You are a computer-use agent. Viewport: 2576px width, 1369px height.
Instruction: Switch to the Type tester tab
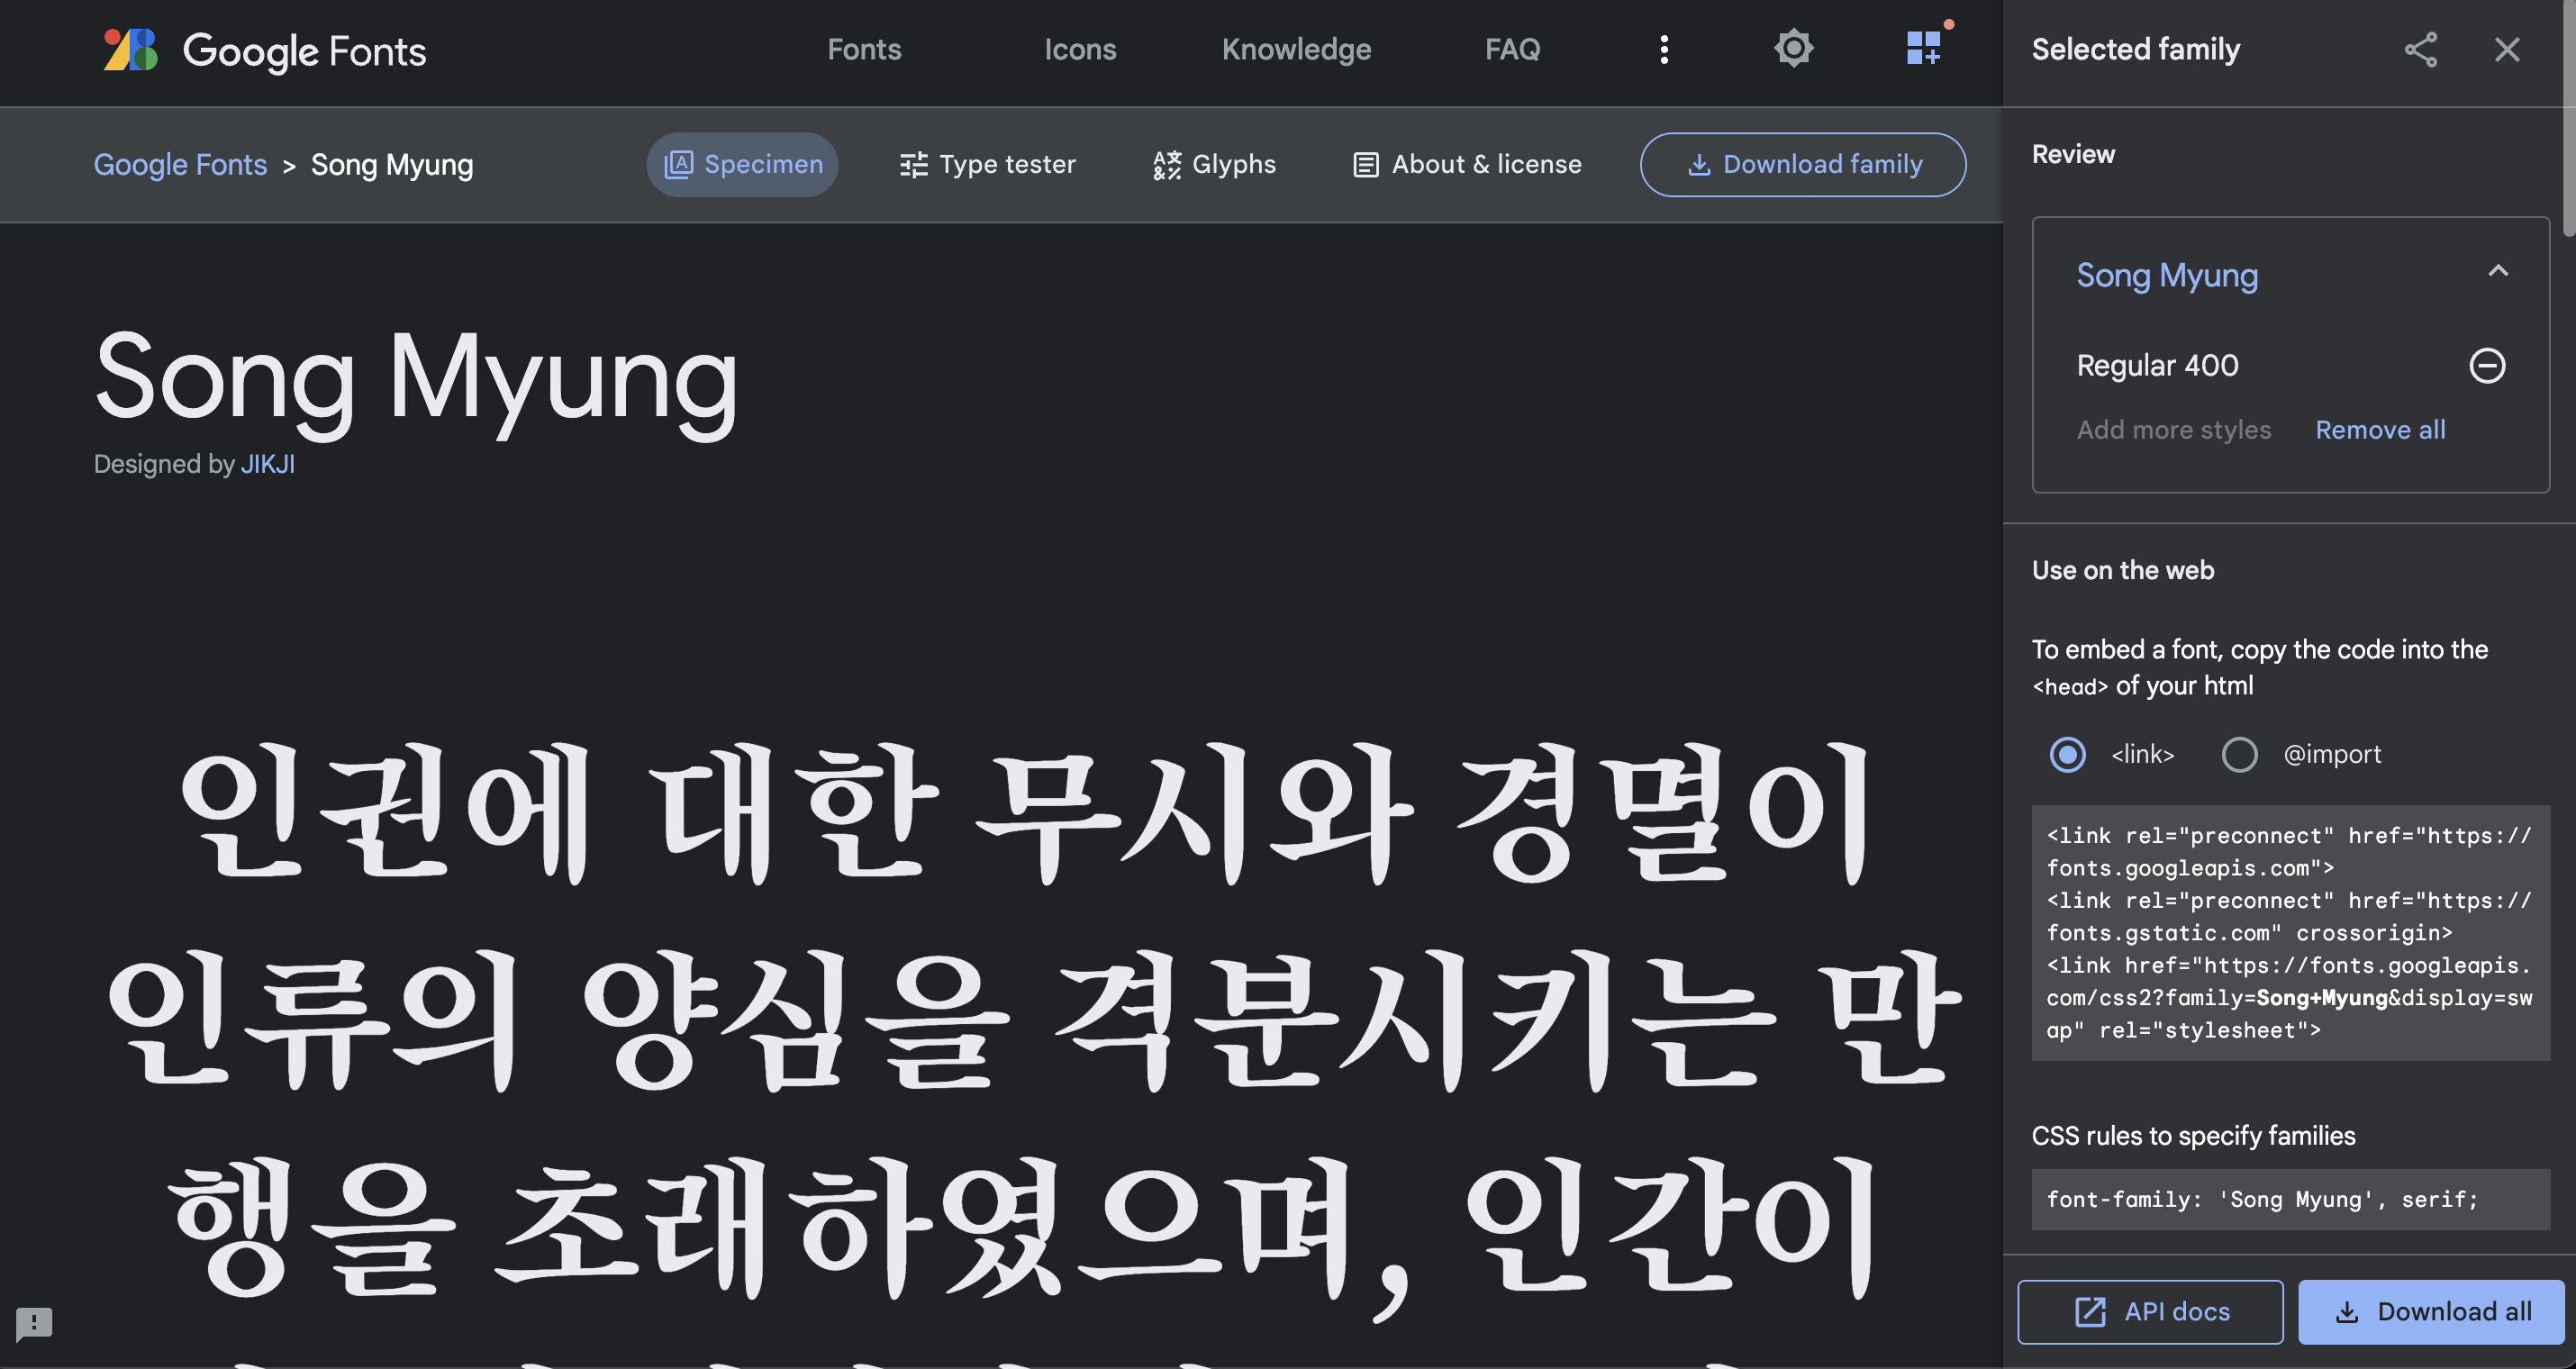[987, 165]
